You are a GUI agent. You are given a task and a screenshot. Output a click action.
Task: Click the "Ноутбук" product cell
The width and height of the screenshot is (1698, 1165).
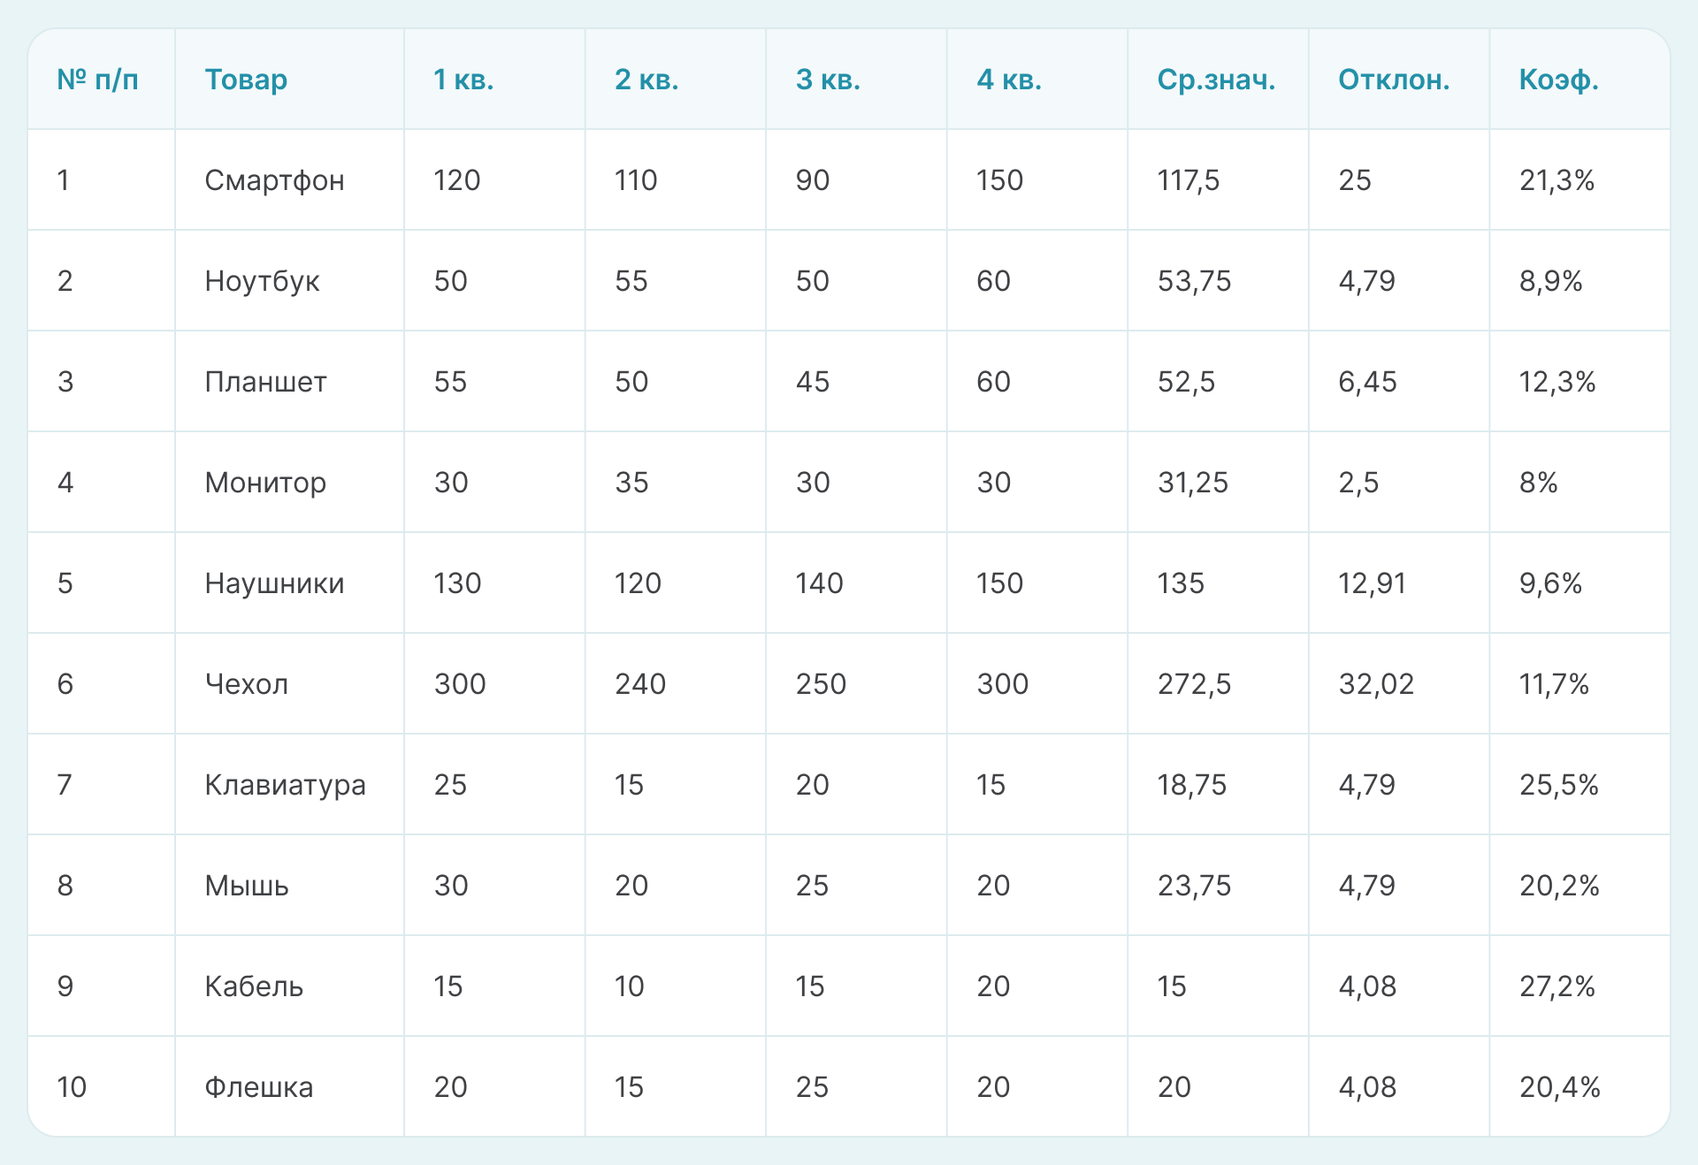[x=262, y=281]
